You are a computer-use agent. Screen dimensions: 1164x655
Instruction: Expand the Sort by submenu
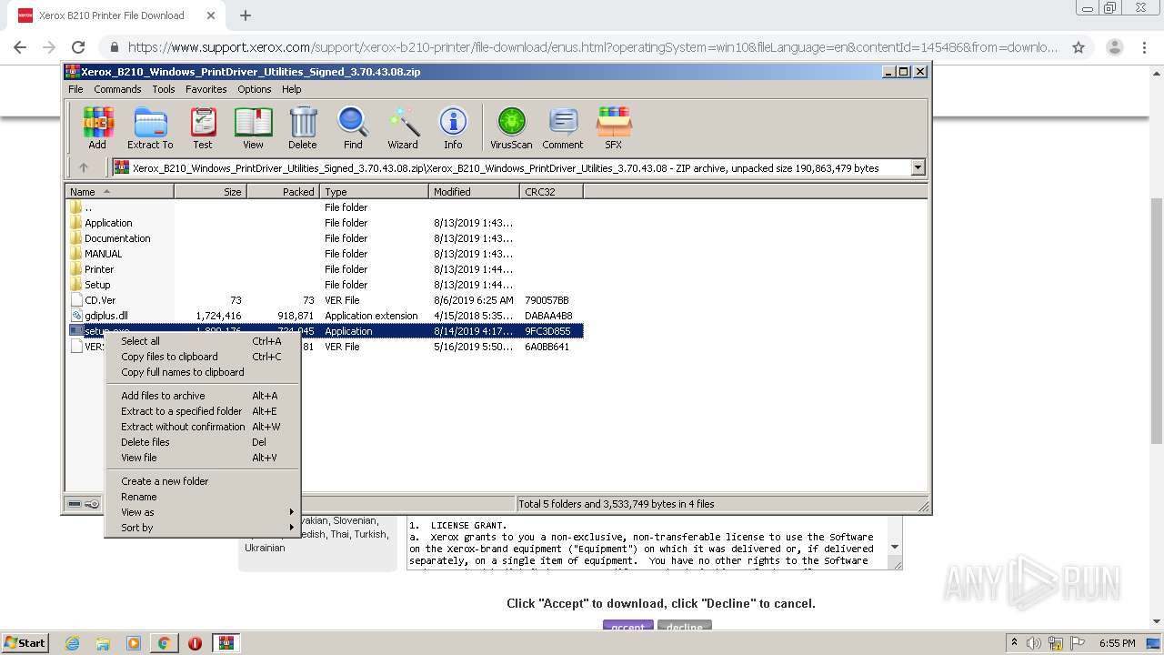[202, 528]
